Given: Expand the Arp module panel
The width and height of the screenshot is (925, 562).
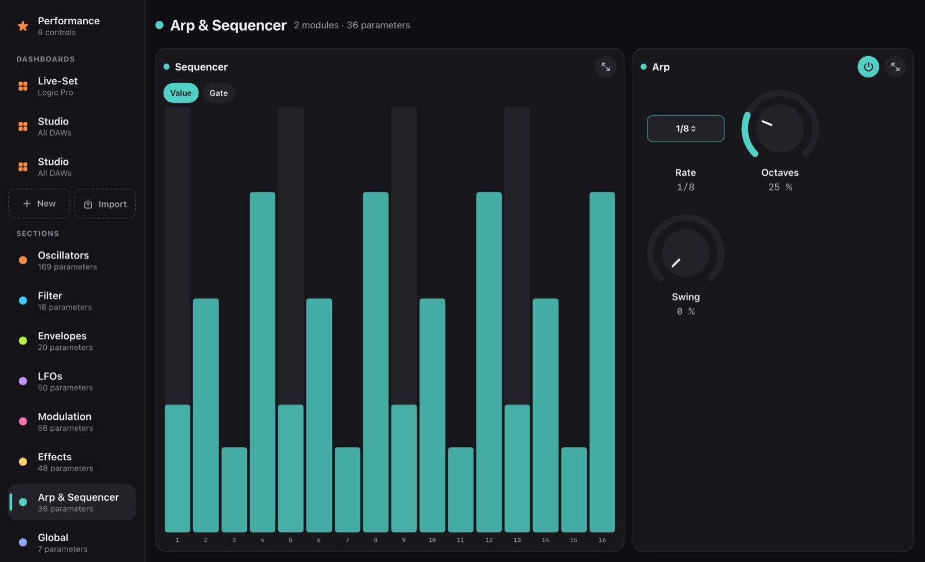Looking at the screenshot, I should click(895, 67).
